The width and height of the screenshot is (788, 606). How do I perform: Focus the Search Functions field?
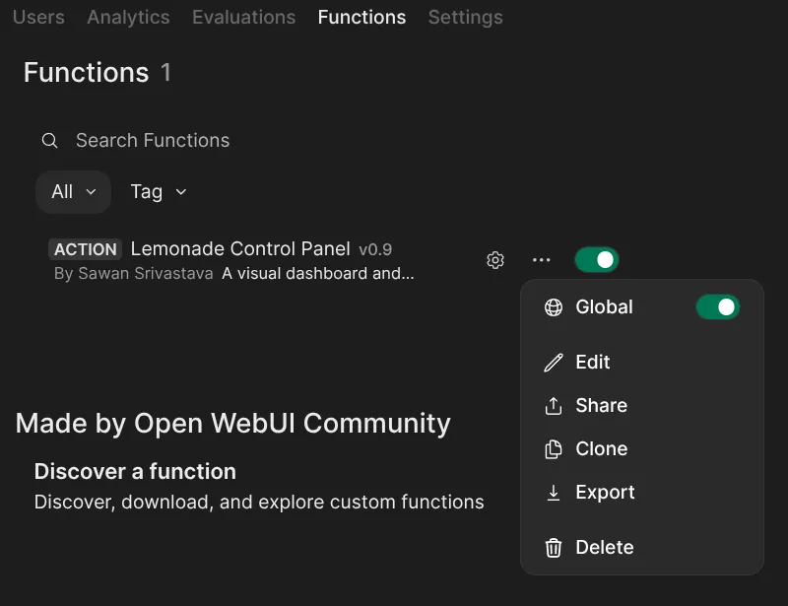[153, 140]
